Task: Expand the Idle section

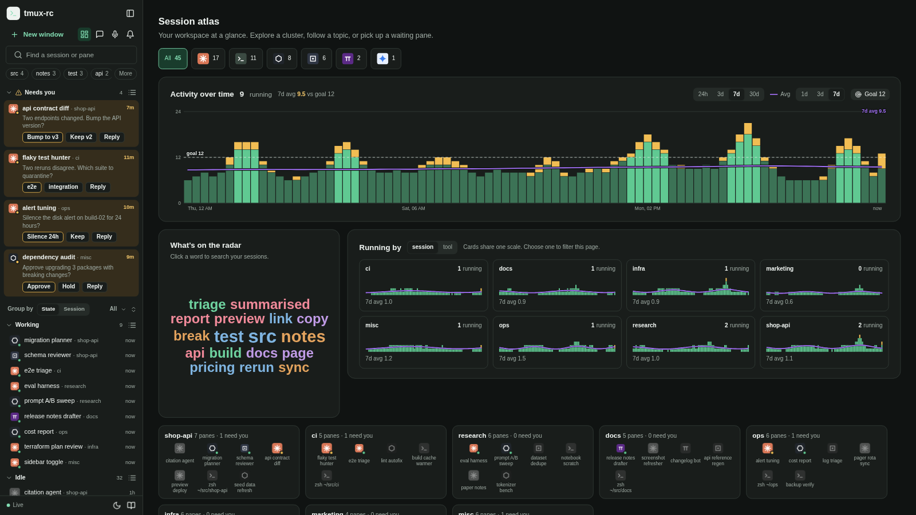Action: (9, 478)
